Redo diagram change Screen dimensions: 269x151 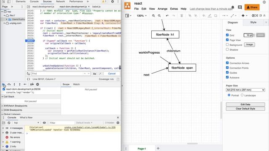pyautogui.click(x=174, y=16)
